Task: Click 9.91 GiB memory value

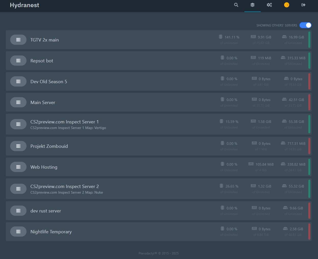Action: click(264, 37)
